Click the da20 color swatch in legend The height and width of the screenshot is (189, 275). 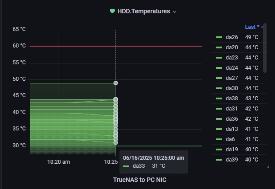click(219, 47)
